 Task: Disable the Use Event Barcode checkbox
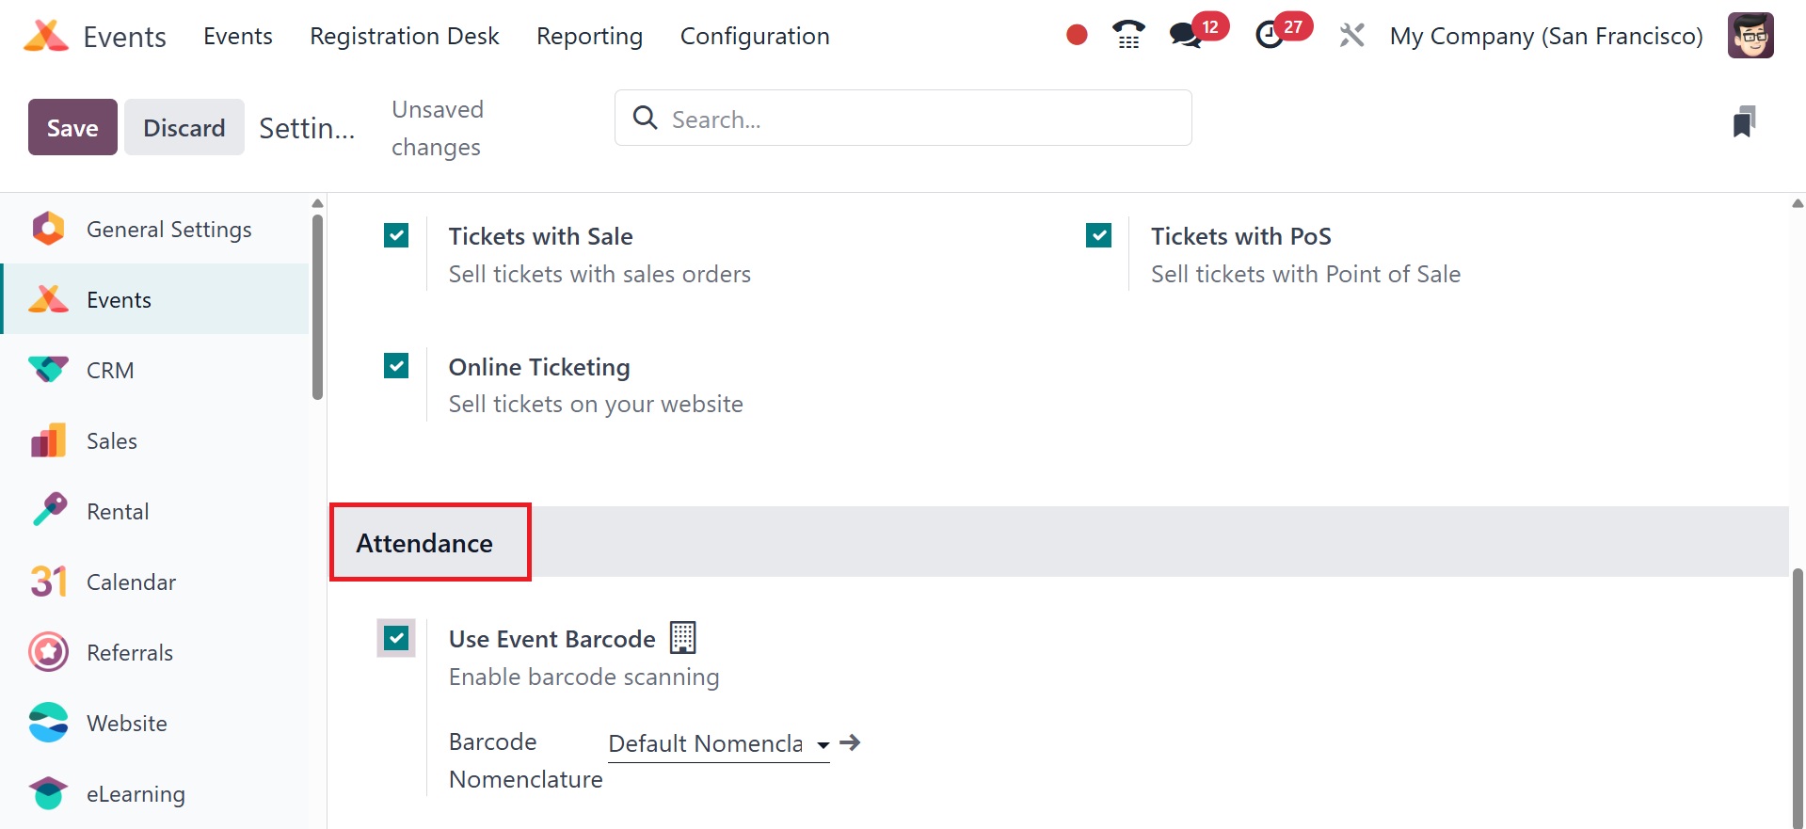(396, 638)
